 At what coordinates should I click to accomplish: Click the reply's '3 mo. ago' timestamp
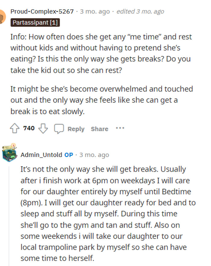87,155
